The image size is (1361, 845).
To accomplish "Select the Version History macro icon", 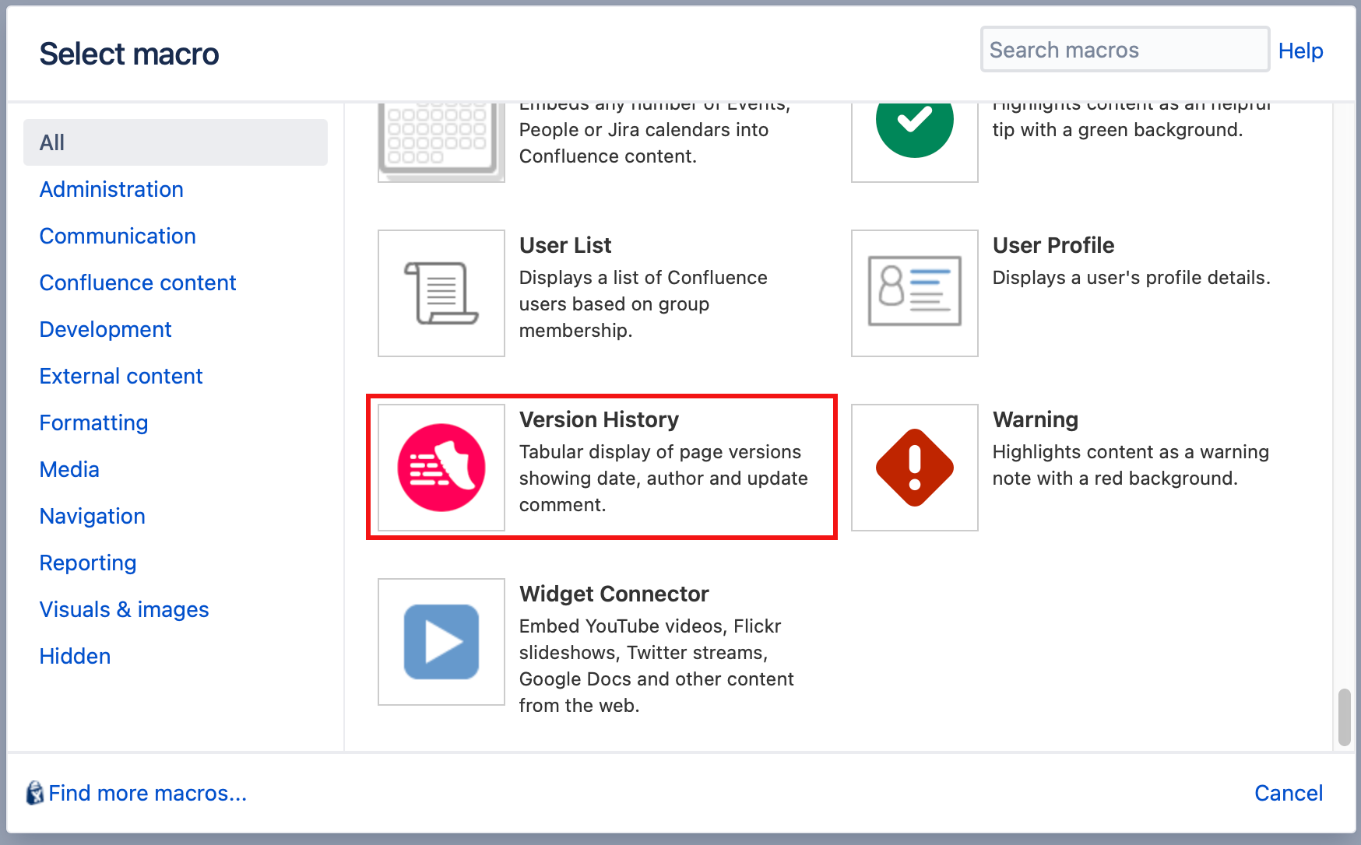I will pyautogui.click(x=441, y=468).
